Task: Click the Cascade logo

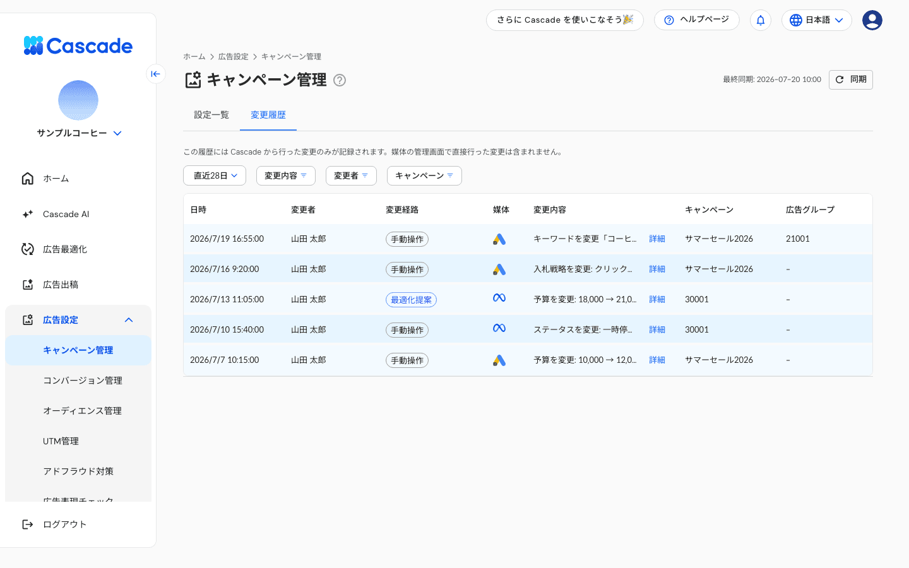Action: pyautogui.click(x=78, y=46)
